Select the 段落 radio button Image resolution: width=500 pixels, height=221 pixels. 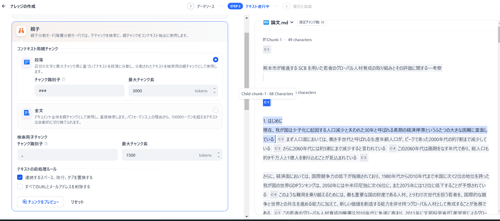coord(216,60)
